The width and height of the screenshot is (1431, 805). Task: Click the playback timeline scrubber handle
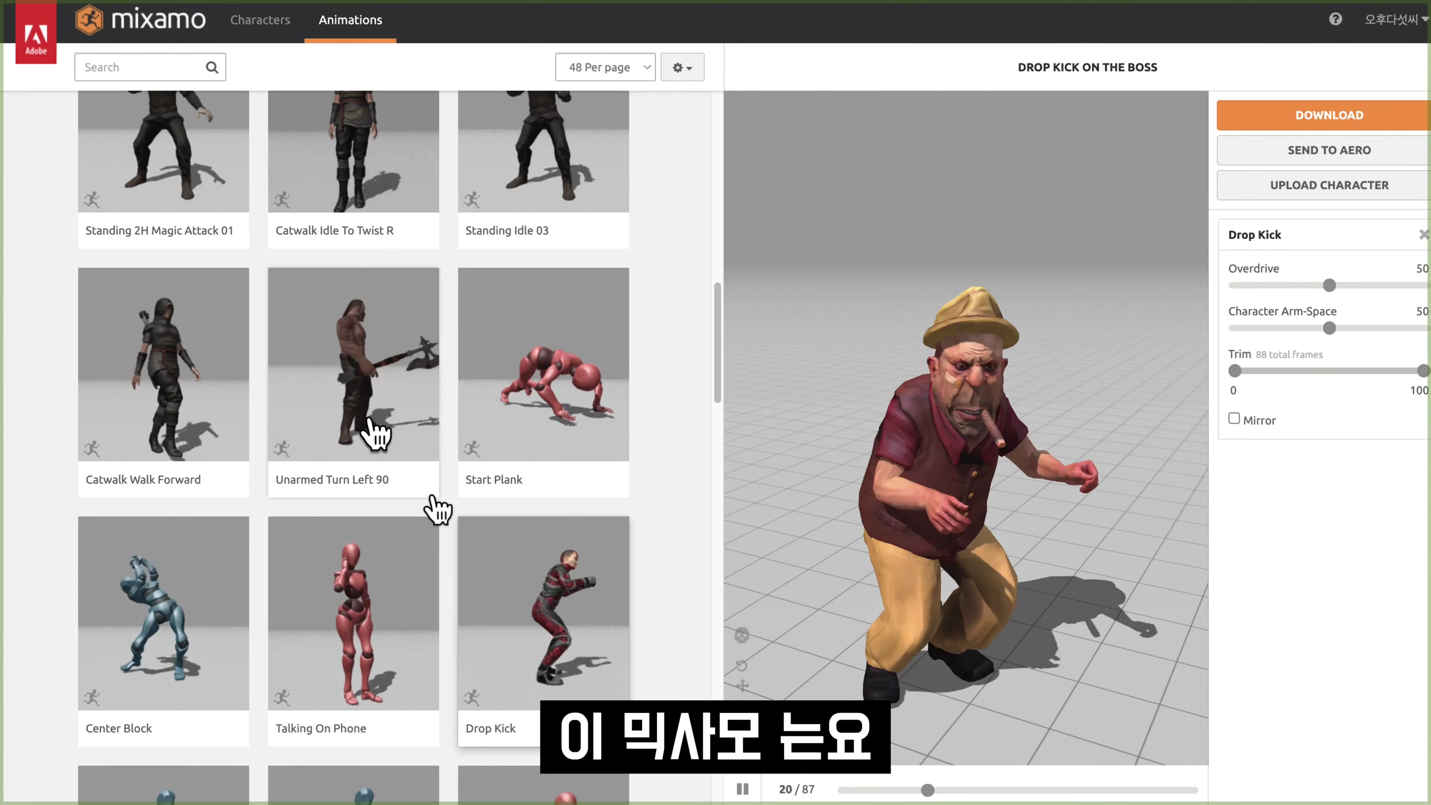point(927,790)
